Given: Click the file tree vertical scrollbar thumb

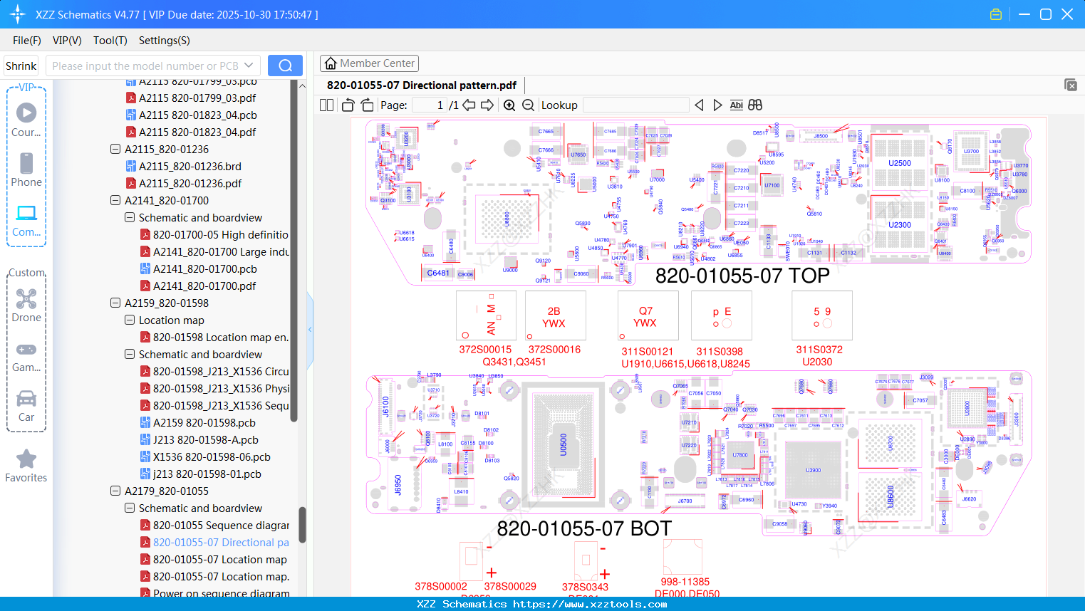Looking at the screenshot, I should point(302,525).
